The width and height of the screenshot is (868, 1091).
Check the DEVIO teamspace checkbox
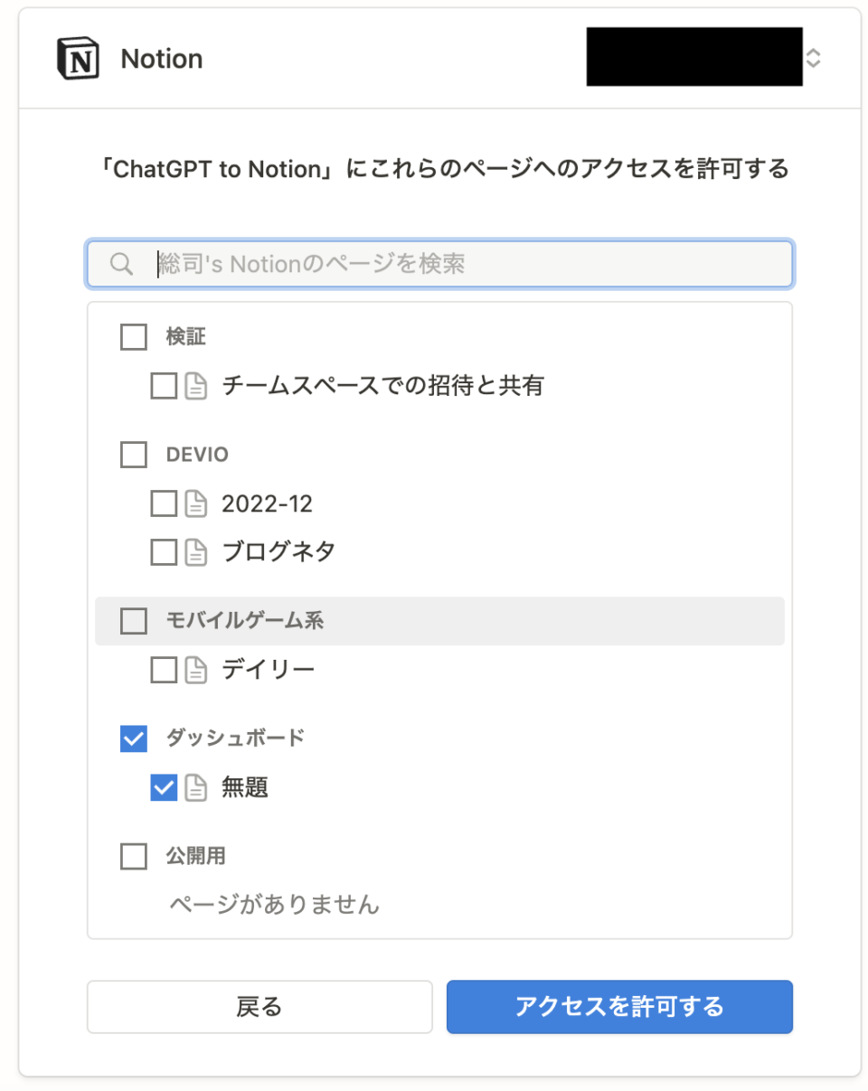point(134,455)
